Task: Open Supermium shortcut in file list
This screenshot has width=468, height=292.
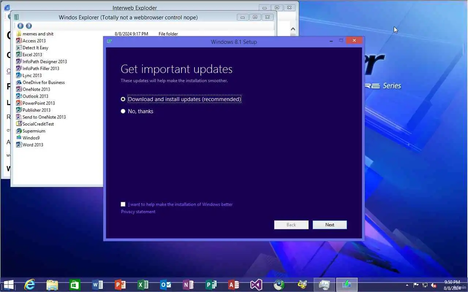Action: pos(31,131)
